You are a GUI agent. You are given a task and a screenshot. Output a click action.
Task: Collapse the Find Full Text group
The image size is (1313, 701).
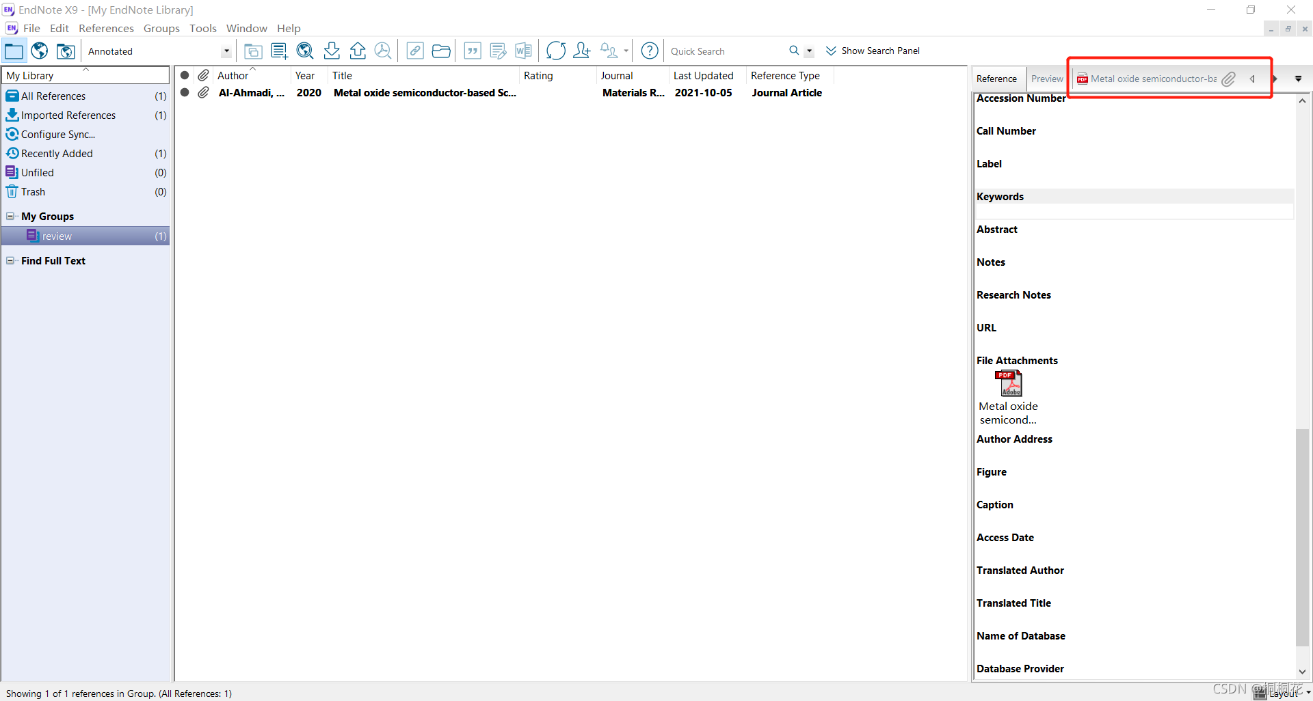10,260
